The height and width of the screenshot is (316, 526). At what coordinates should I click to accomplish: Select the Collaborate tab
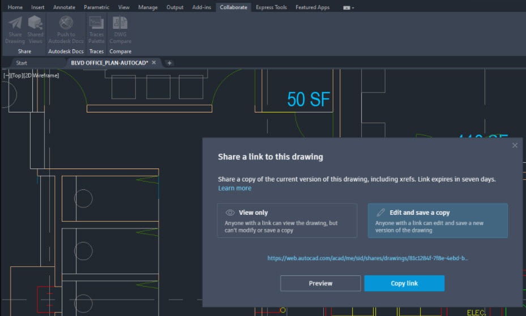(x=233, y=7)
